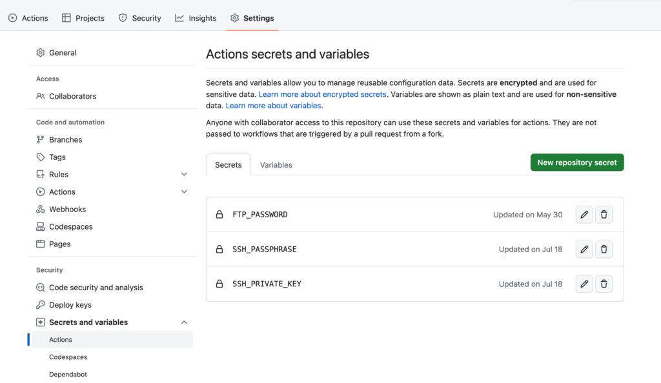This screenshot has height=383, width=661.
Task: Open Learn more about variables link
Action: [273, 106]
